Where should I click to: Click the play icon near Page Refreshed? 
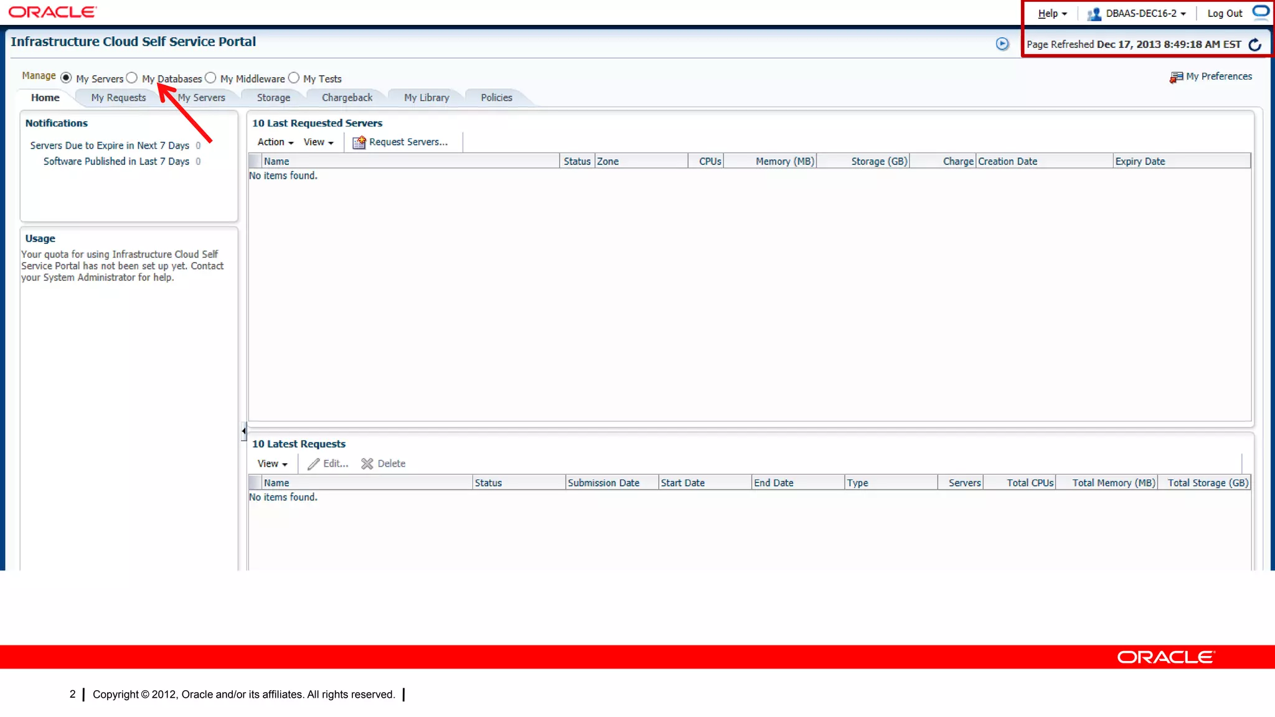1002,44
